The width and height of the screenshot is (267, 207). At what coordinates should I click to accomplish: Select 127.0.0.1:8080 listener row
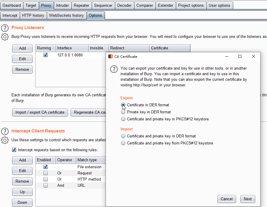point(71,55)
